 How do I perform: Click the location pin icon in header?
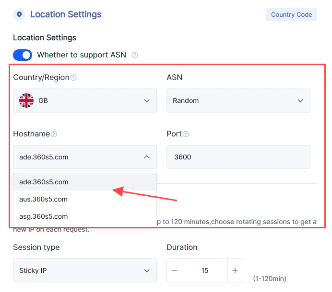click(x=19, y=14)
